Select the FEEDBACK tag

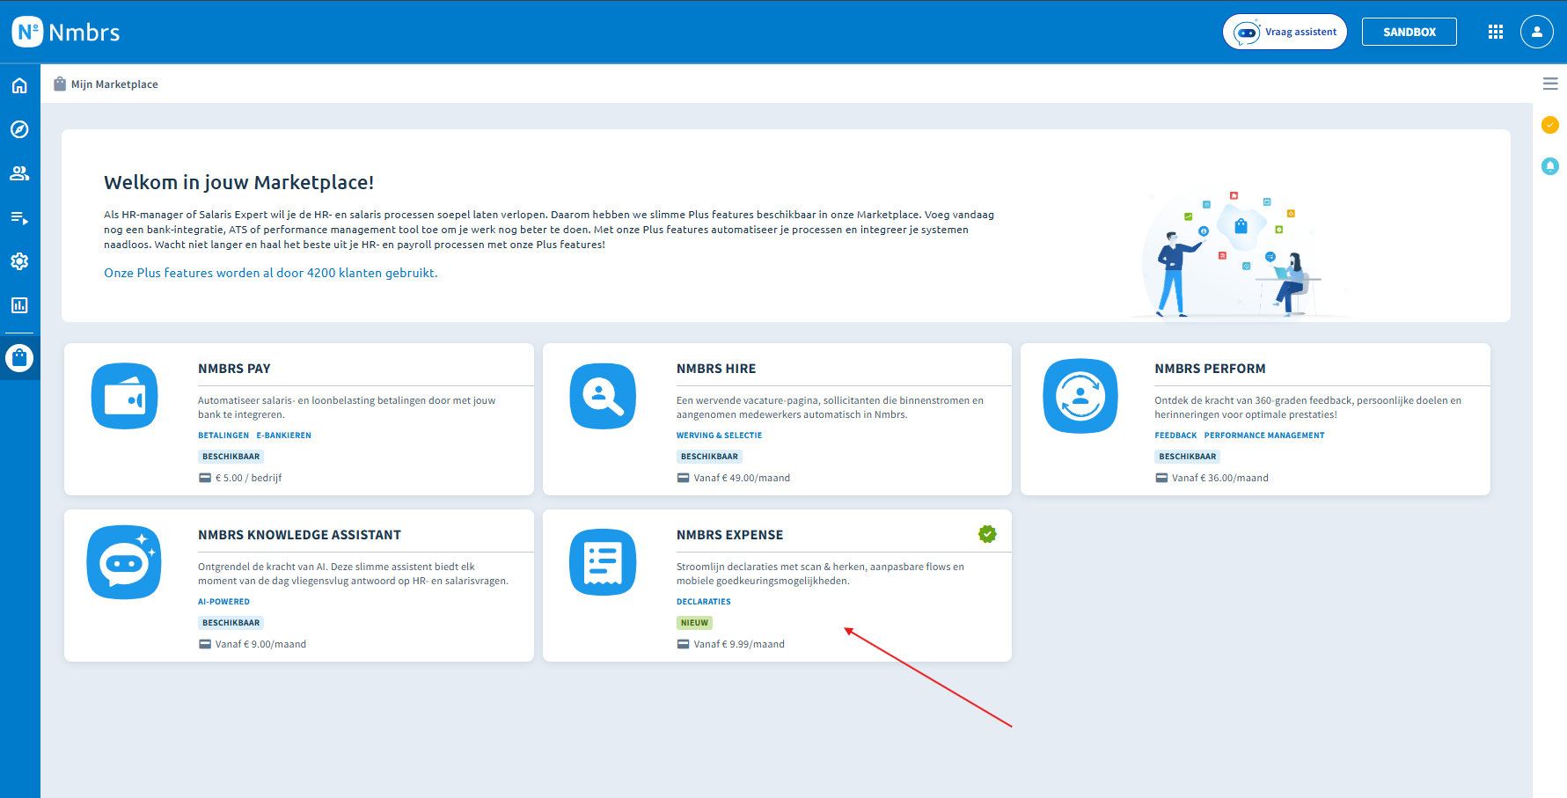pos(1175,436)
